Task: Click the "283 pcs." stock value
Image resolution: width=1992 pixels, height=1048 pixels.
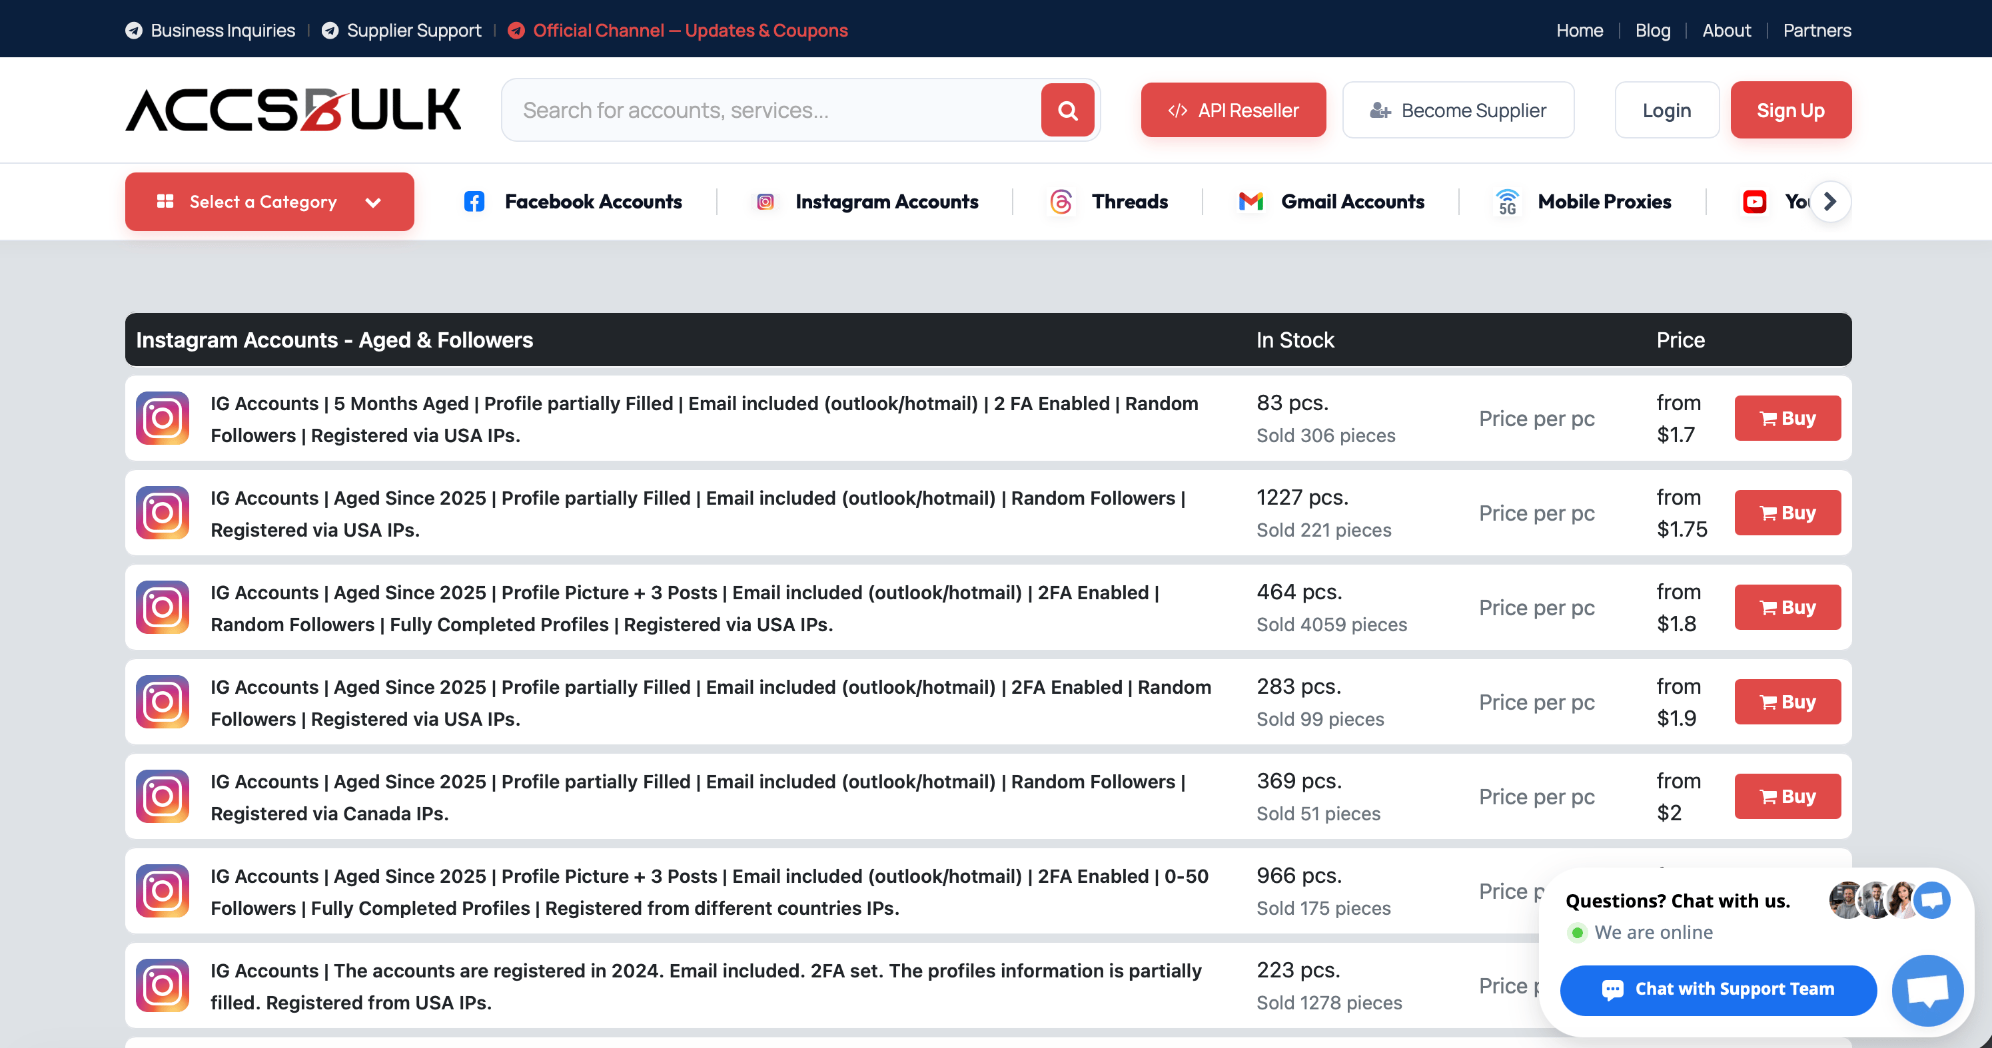Action: click(1298, 686)
